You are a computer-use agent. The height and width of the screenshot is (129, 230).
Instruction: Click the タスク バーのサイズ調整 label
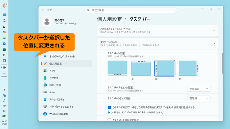pyautogui.click(x=119, y=99)
